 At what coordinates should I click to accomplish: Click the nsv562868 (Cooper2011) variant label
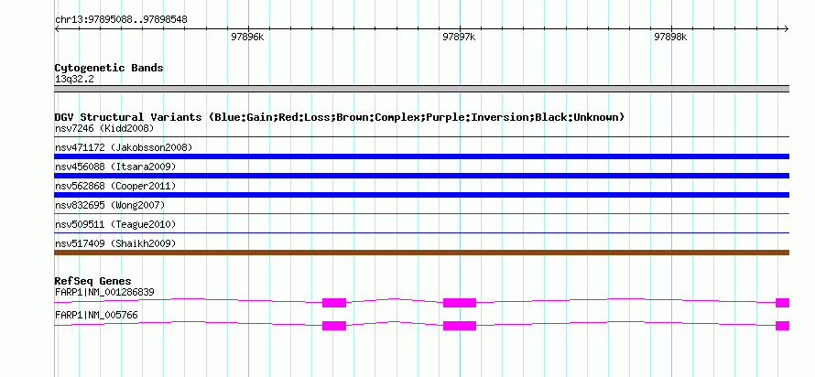pos(115,186)
